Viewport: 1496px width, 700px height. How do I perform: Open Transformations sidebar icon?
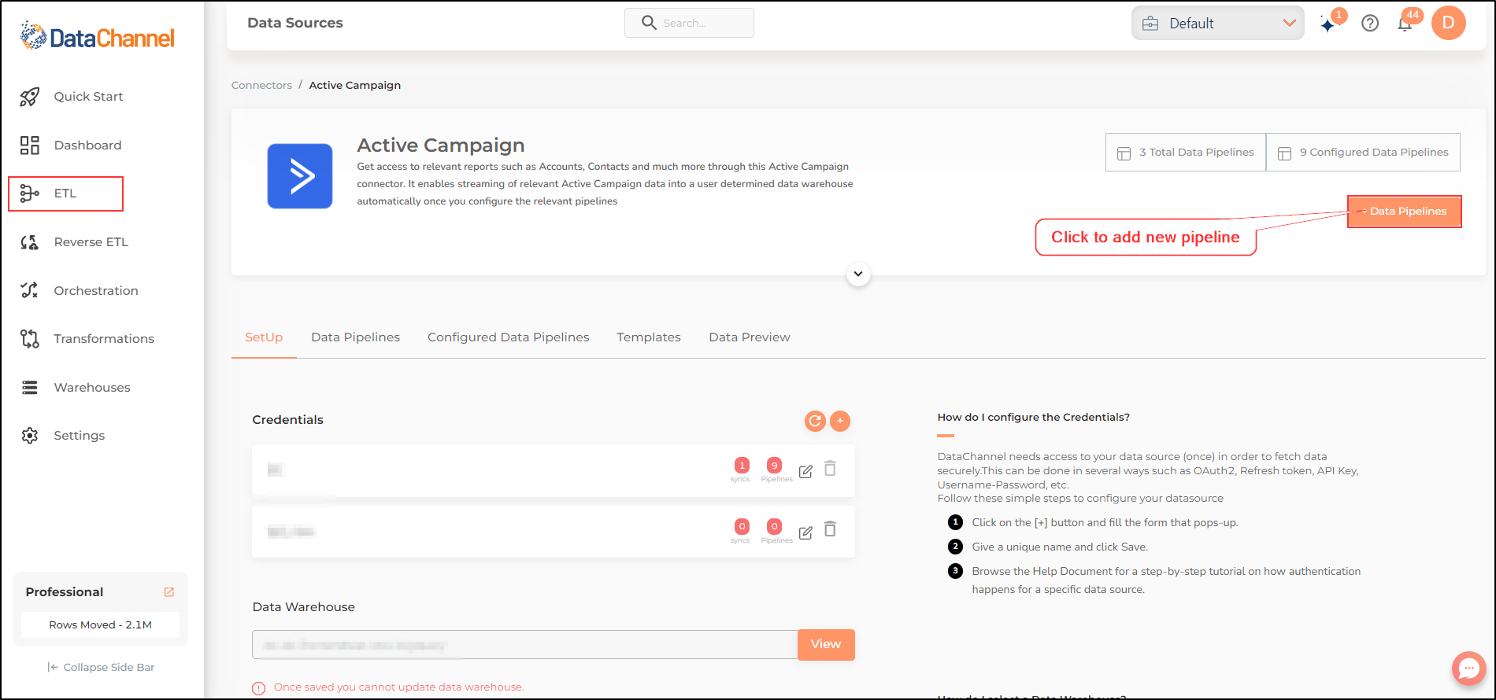coord(30,339)
